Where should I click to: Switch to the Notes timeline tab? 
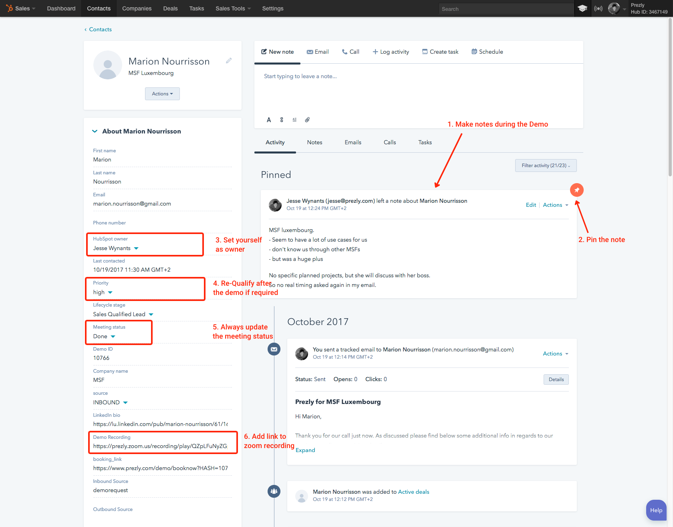315,142
